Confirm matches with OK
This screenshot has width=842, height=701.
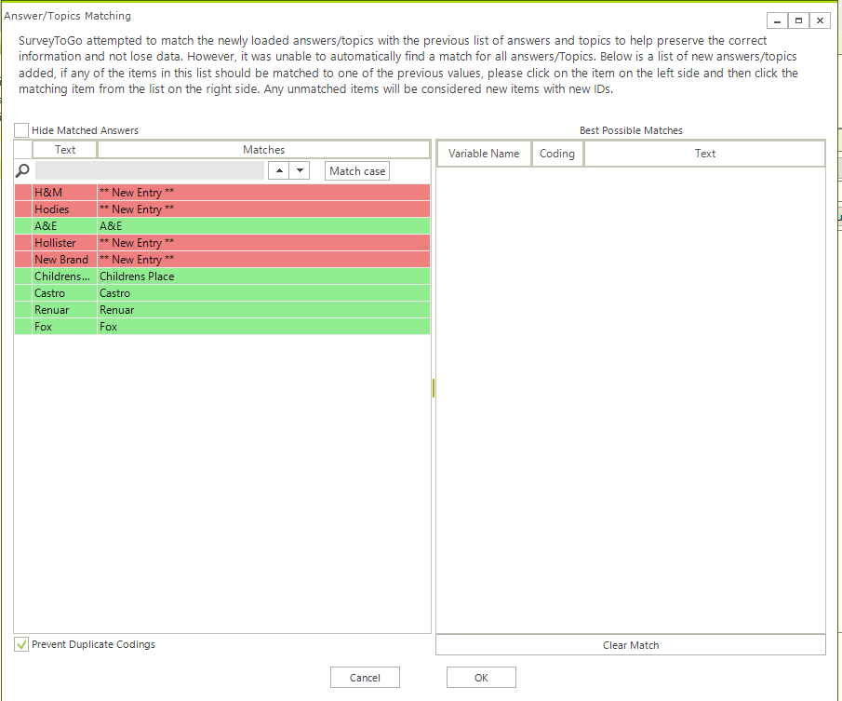click(x=481, y=678)
